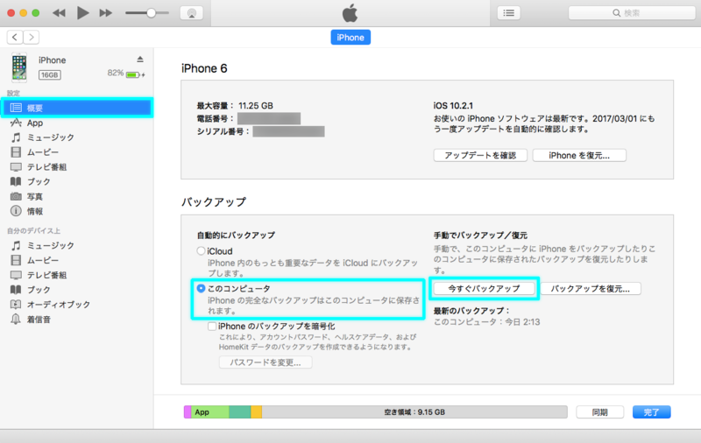The height and width of the screenshot is (443, 701).
Task: Select the blue iPhone tab
Action: point(350,38)
